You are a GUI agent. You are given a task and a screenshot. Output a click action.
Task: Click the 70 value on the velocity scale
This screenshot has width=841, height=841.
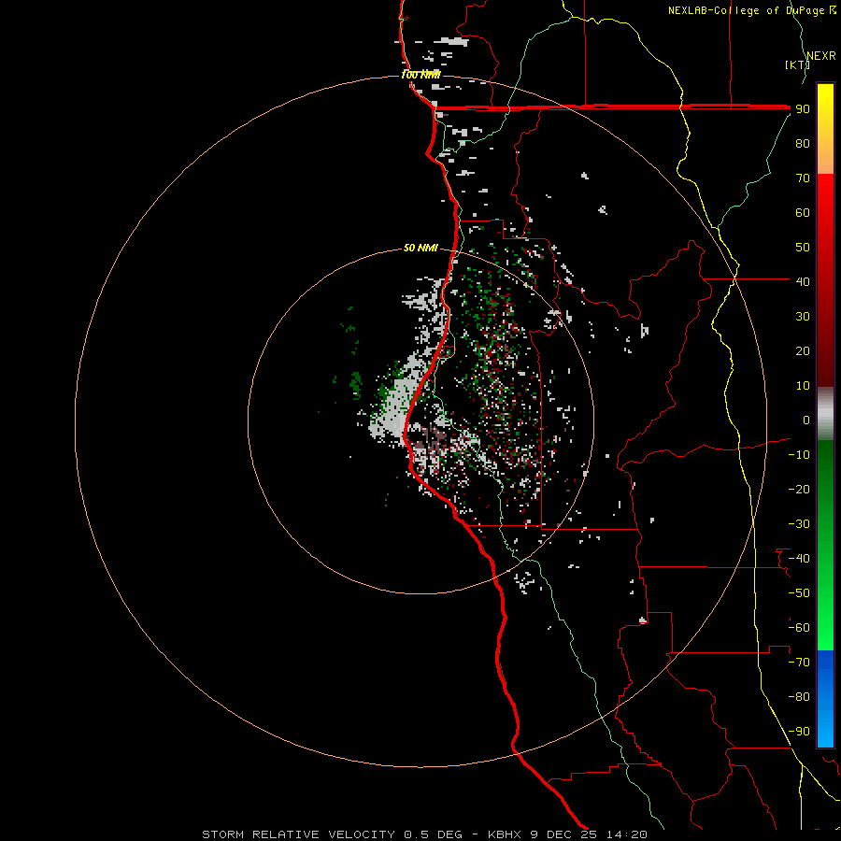click(803, 178)
